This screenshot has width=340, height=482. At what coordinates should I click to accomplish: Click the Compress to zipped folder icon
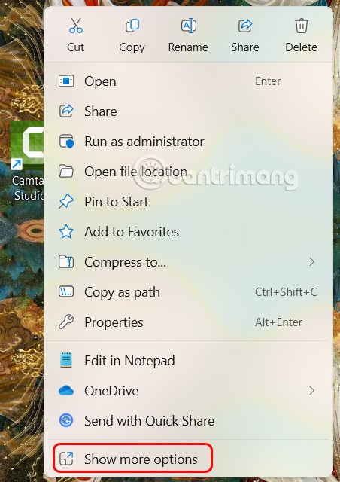click(x=66, y=262)
